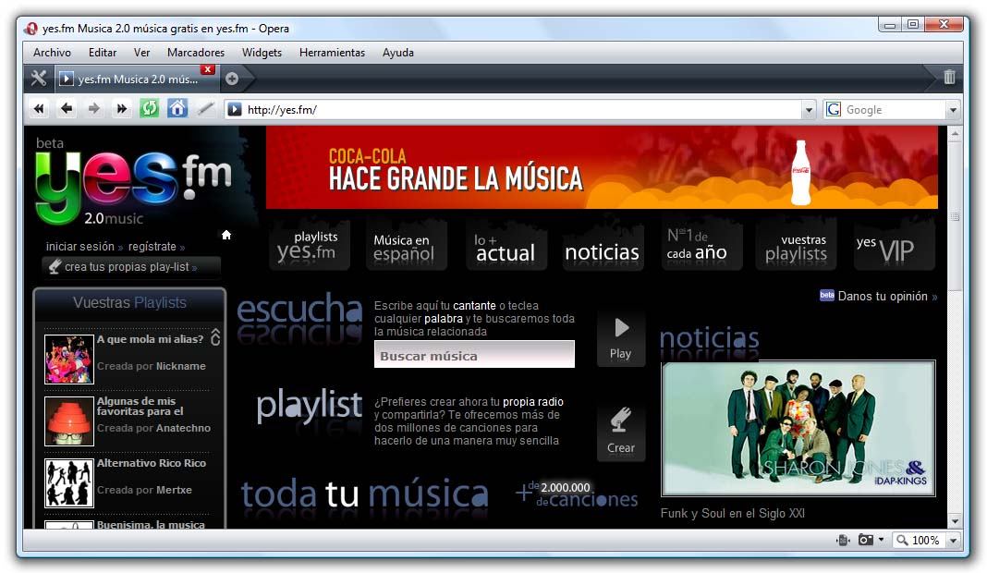Click the yes.fm logo

tap(133, 186)
